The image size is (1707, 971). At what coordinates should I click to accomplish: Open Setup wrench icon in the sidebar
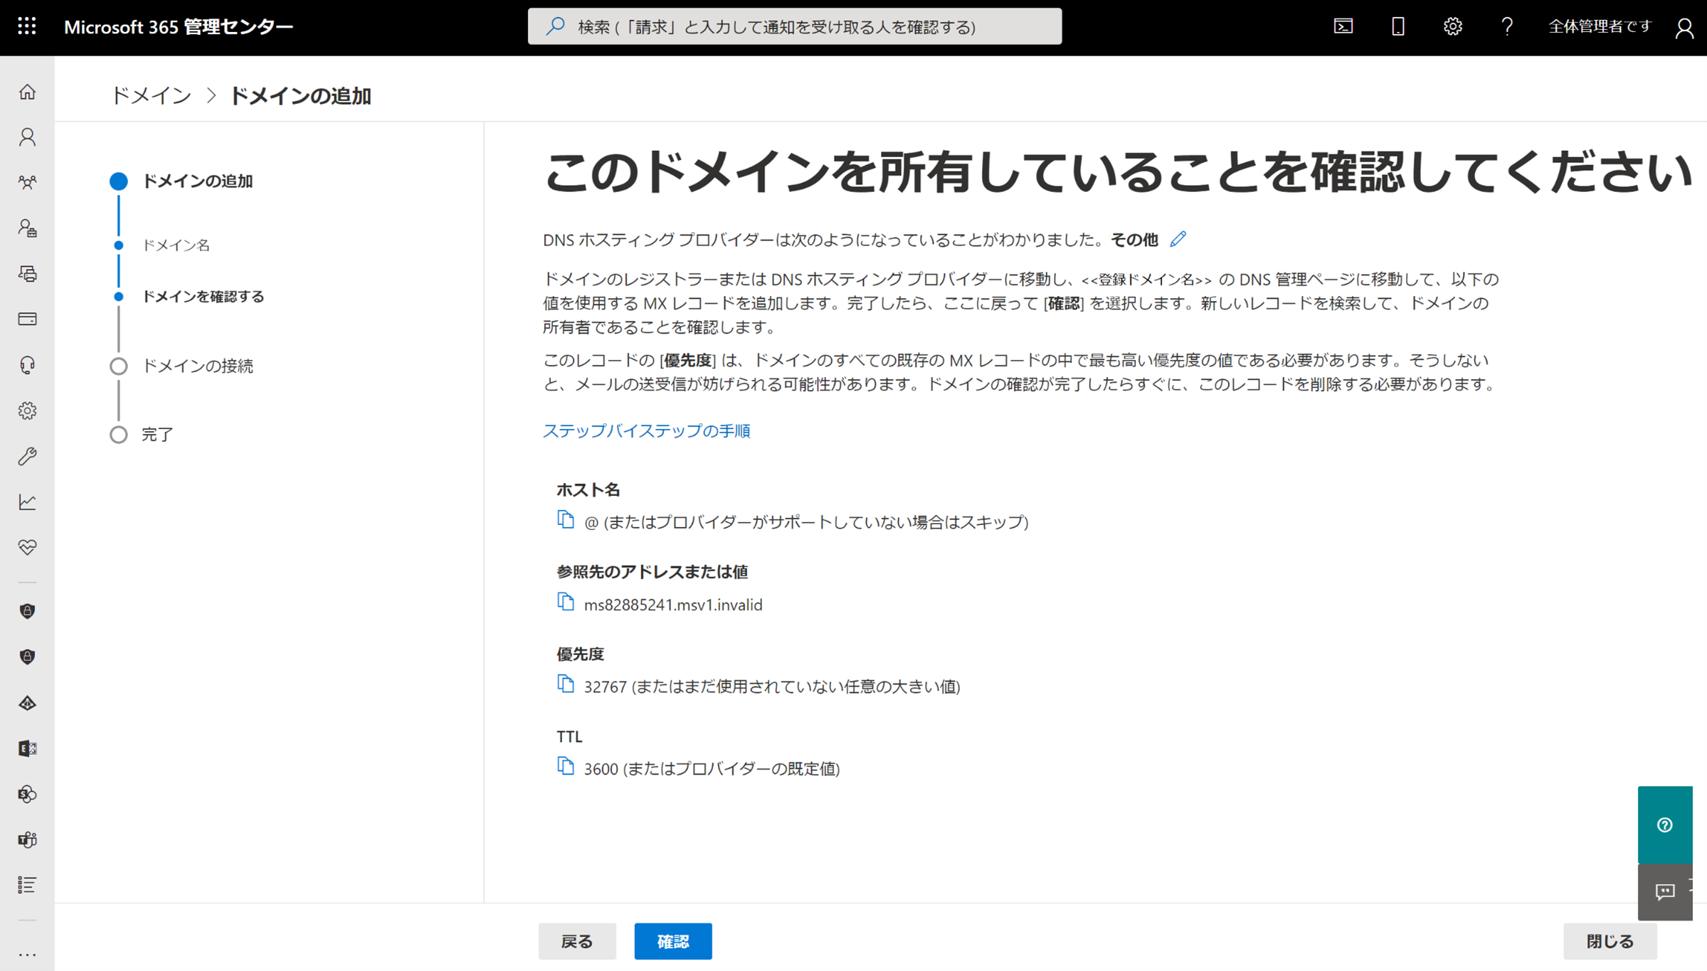[x=27, y=456]
